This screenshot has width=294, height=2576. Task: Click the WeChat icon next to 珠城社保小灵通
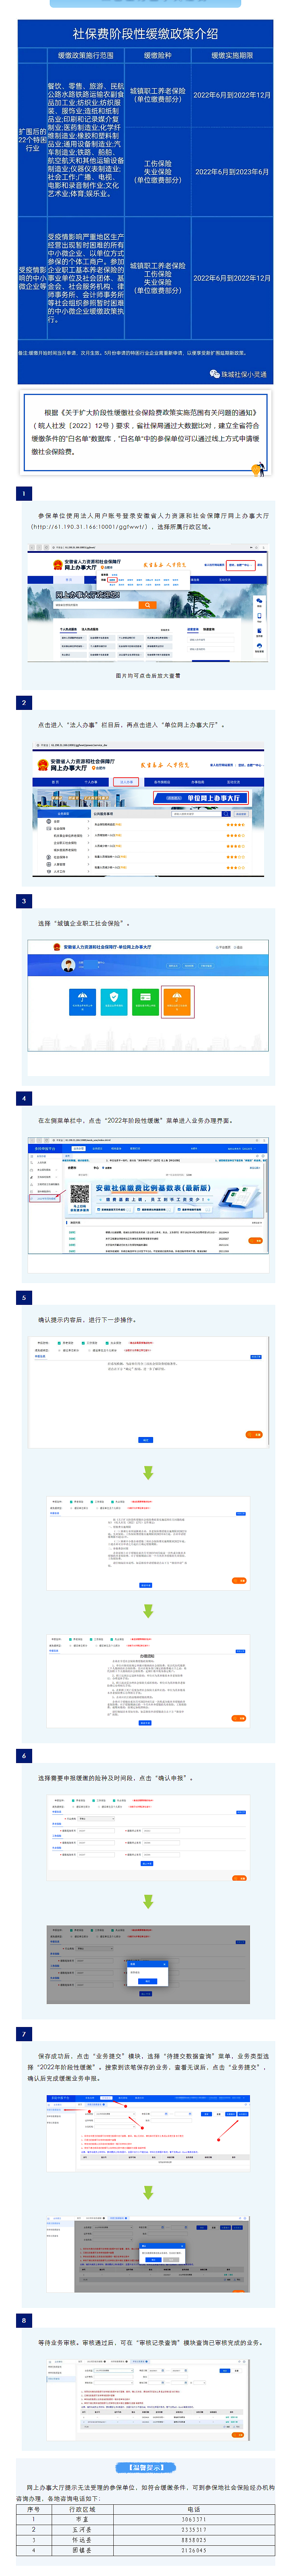point(214,374)
